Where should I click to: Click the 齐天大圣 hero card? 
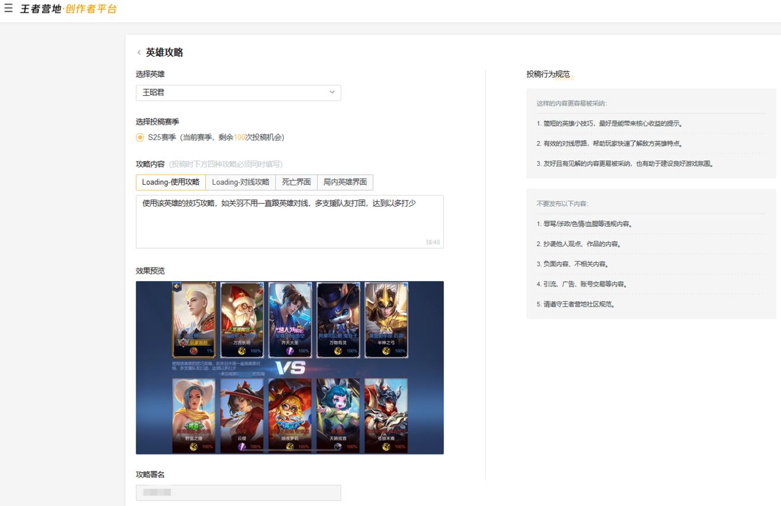tap(291, 320)
